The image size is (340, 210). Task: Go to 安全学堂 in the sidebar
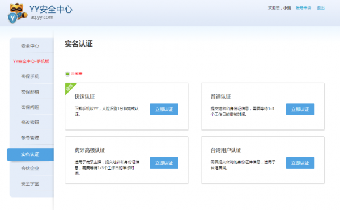[x=30, y=184]
